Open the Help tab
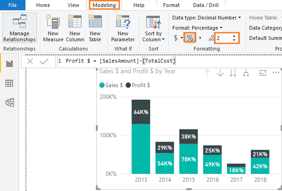282x191 pixels. [x=139, y=5]
